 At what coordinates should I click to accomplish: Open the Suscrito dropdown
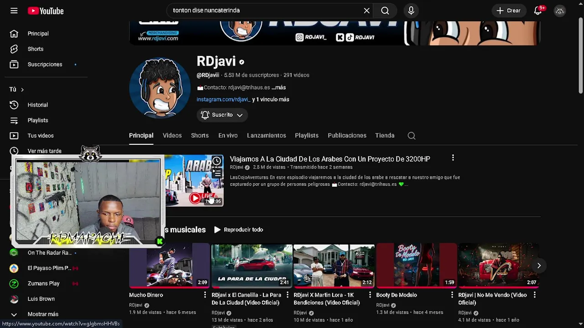(x=222, y=115)
